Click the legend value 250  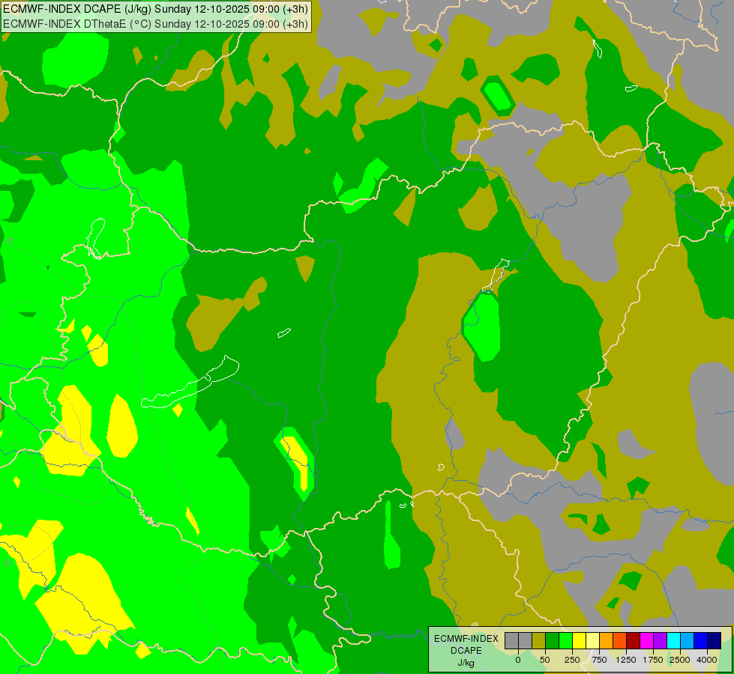[x=572, y=660]
